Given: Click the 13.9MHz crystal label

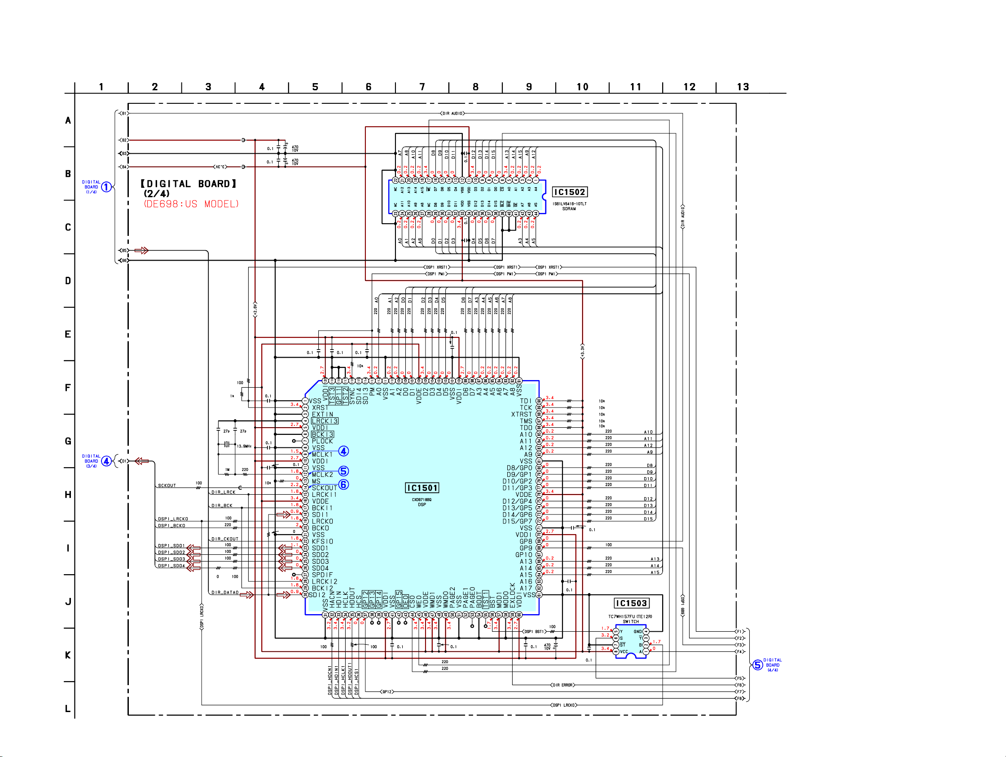Looking at the screenshot, I should [x=244, y=446].
